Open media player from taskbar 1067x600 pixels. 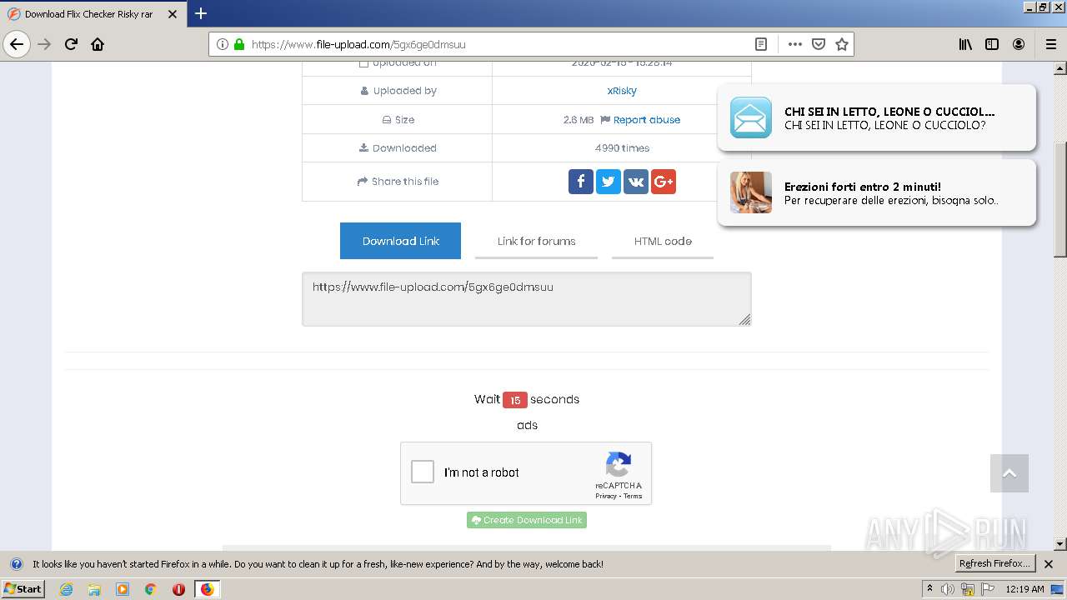[x=123, y=589]
